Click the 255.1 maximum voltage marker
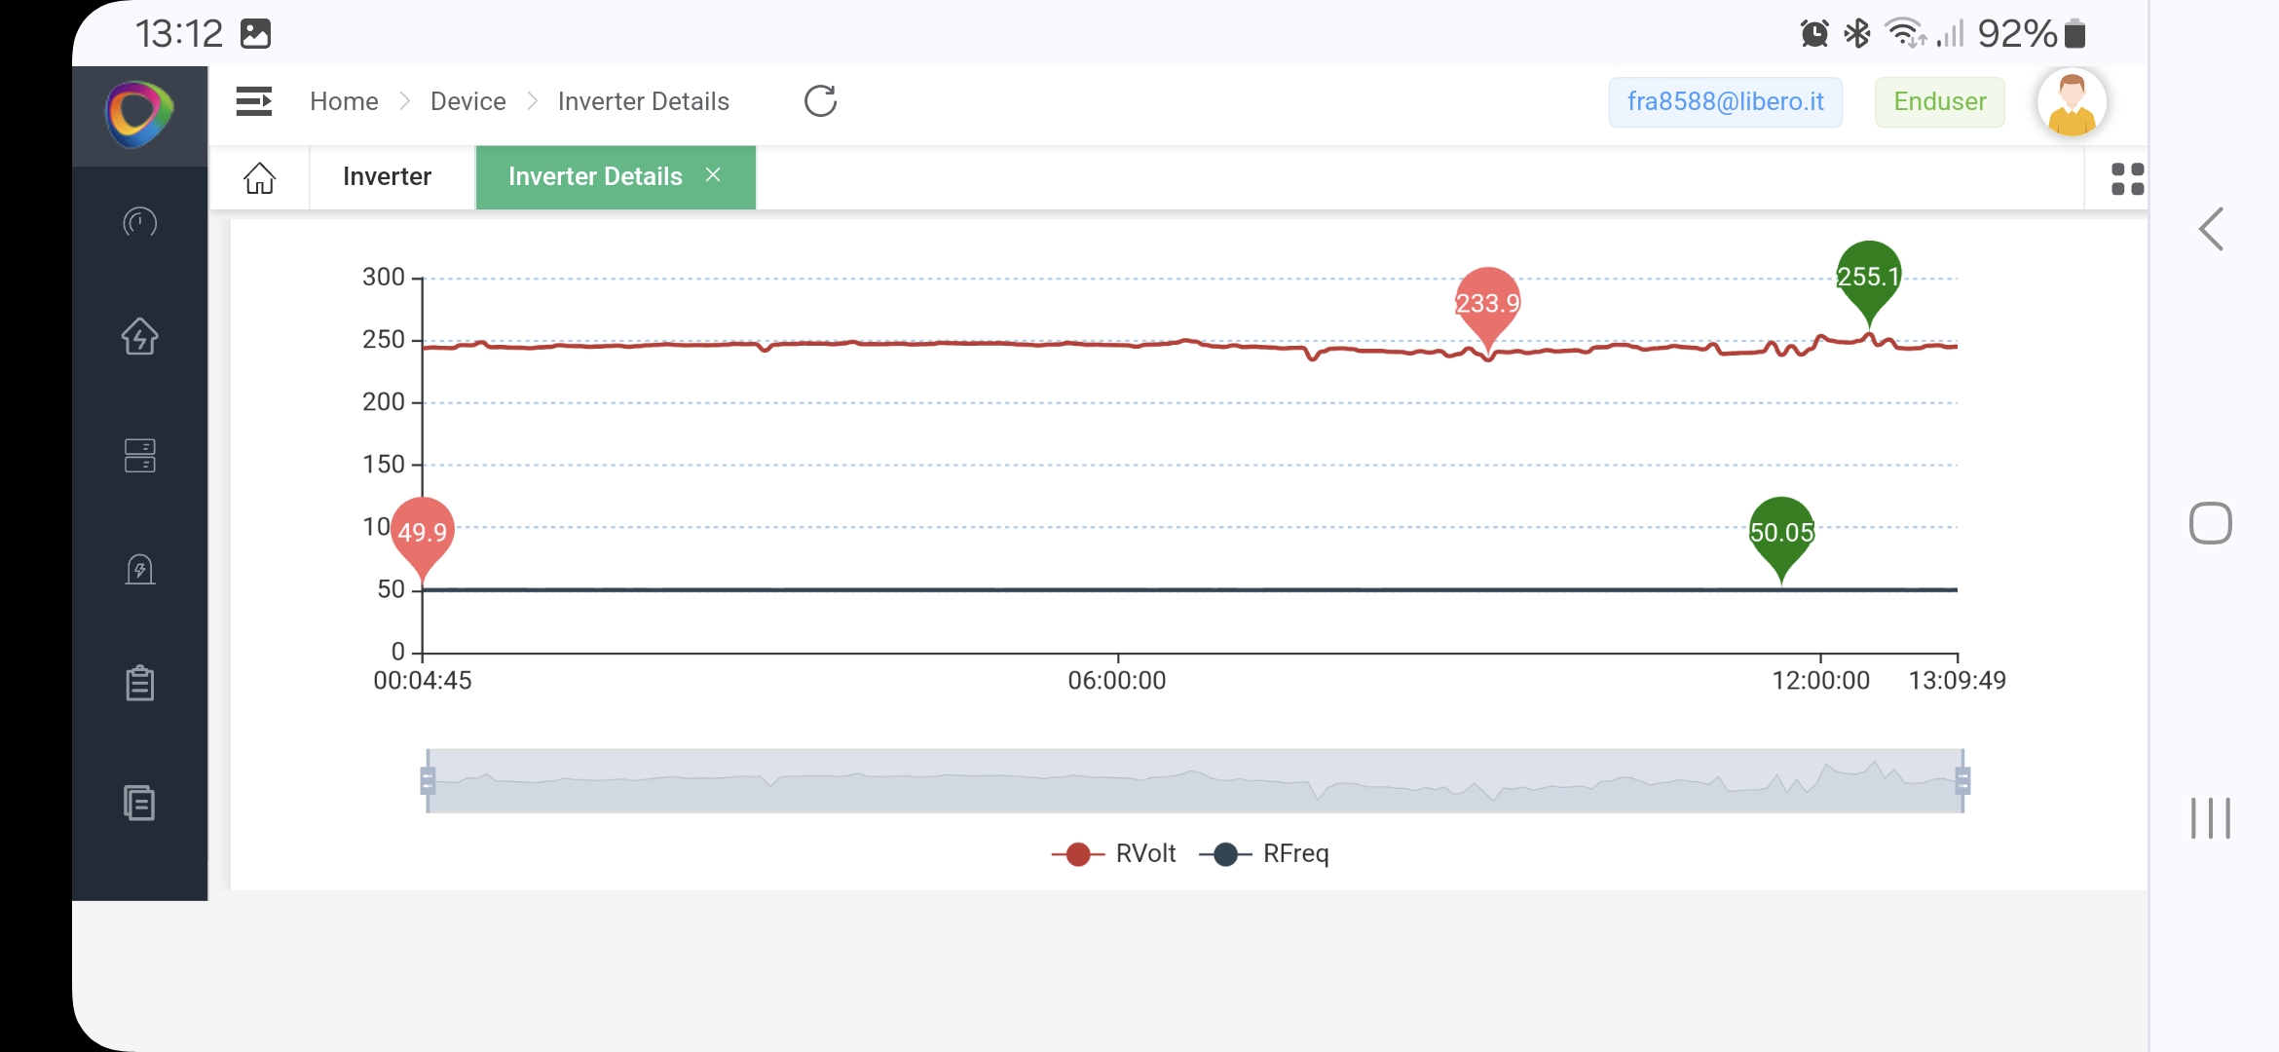The width and height of the screenshot is (2279, 1052). click(1868, 277)
